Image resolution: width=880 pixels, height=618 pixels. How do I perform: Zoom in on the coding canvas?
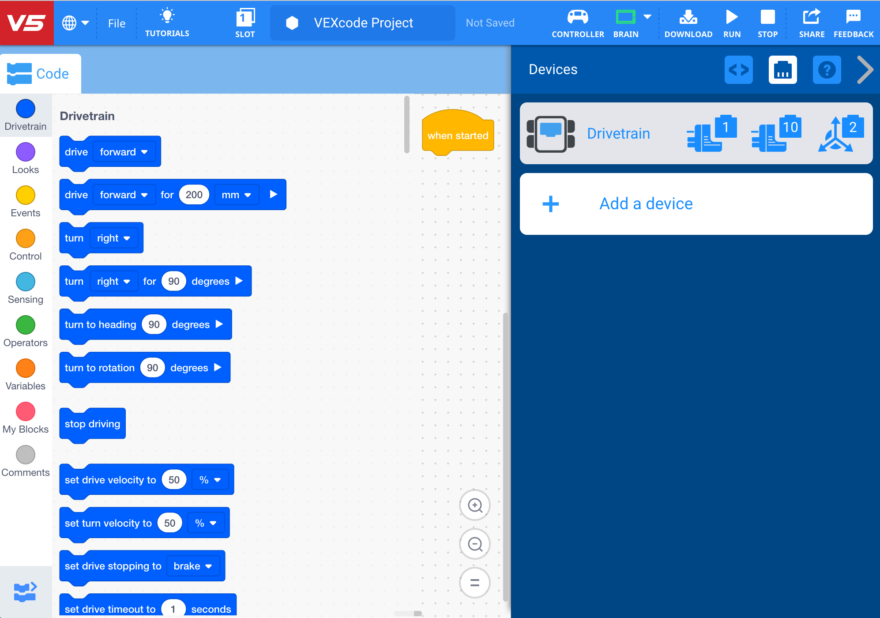[474, 505]
